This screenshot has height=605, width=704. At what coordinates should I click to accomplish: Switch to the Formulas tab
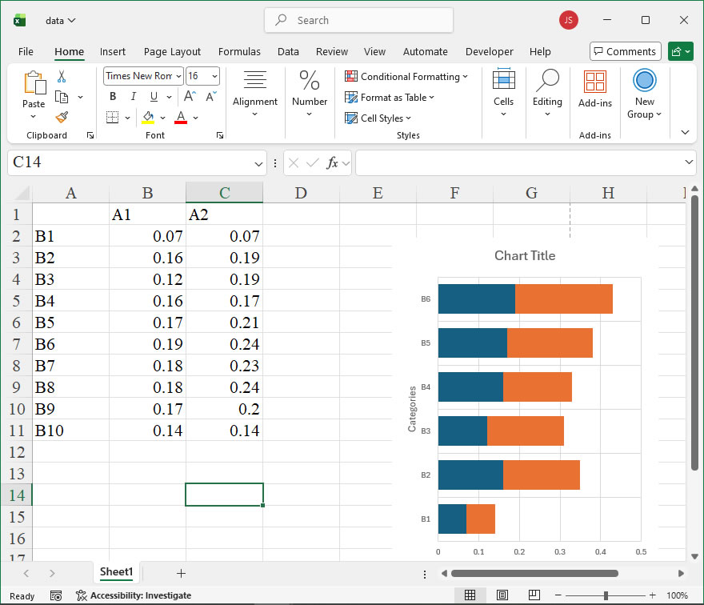[x=239, y=51]
